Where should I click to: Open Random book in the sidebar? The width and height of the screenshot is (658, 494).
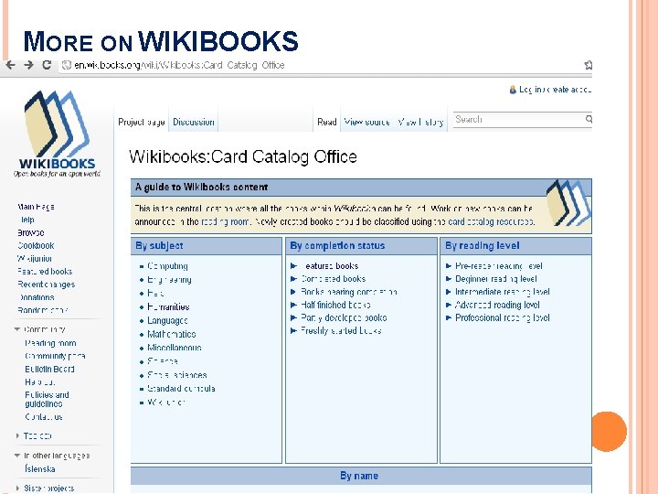[42, 310]
